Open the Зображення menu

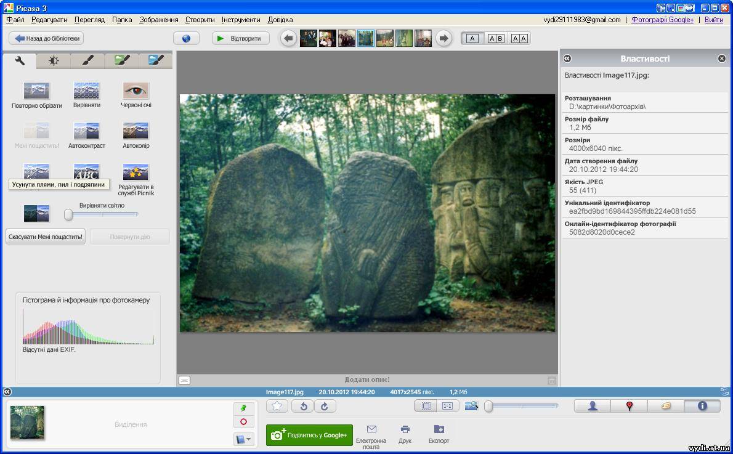(x=159, y=20)
